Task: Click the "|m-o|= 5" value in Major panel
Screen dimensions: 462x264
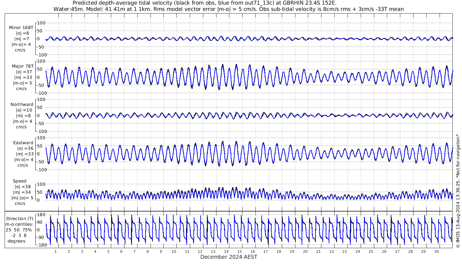Action: click(22, 83)
